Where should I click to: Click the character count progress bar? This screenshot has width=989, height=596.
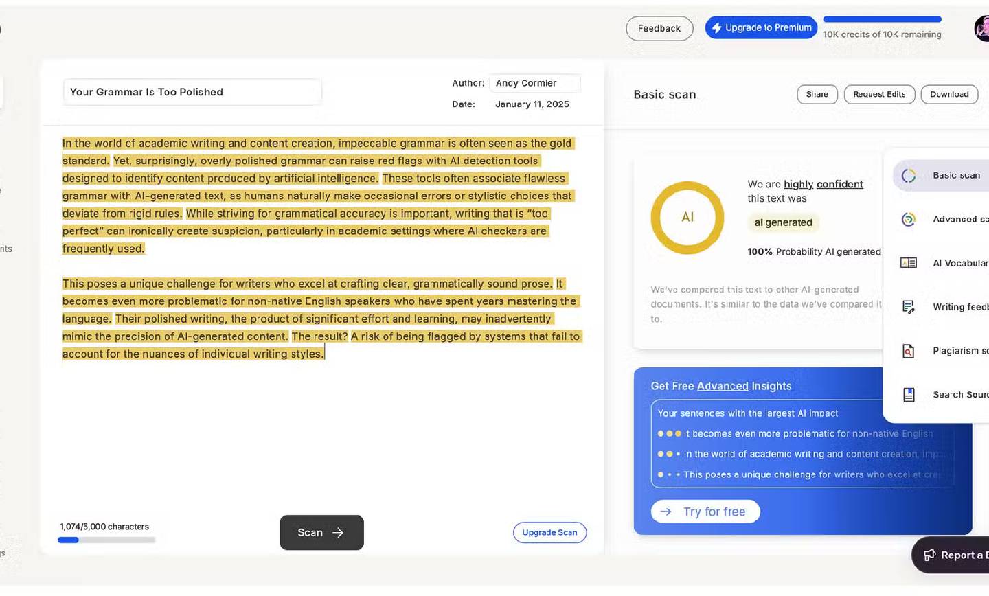106,540
